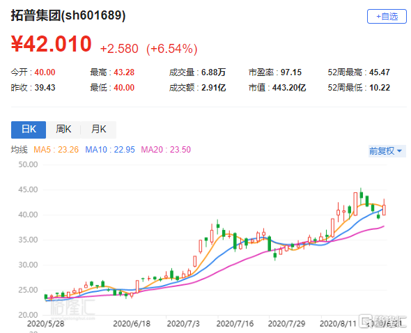
Task: Click the 52周最低 value 10.22
Action: 380,88
